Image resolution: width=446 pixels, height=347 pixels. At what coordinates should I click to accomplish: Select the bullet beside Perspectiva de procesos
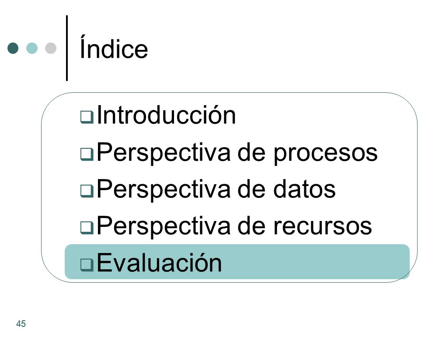87,154
